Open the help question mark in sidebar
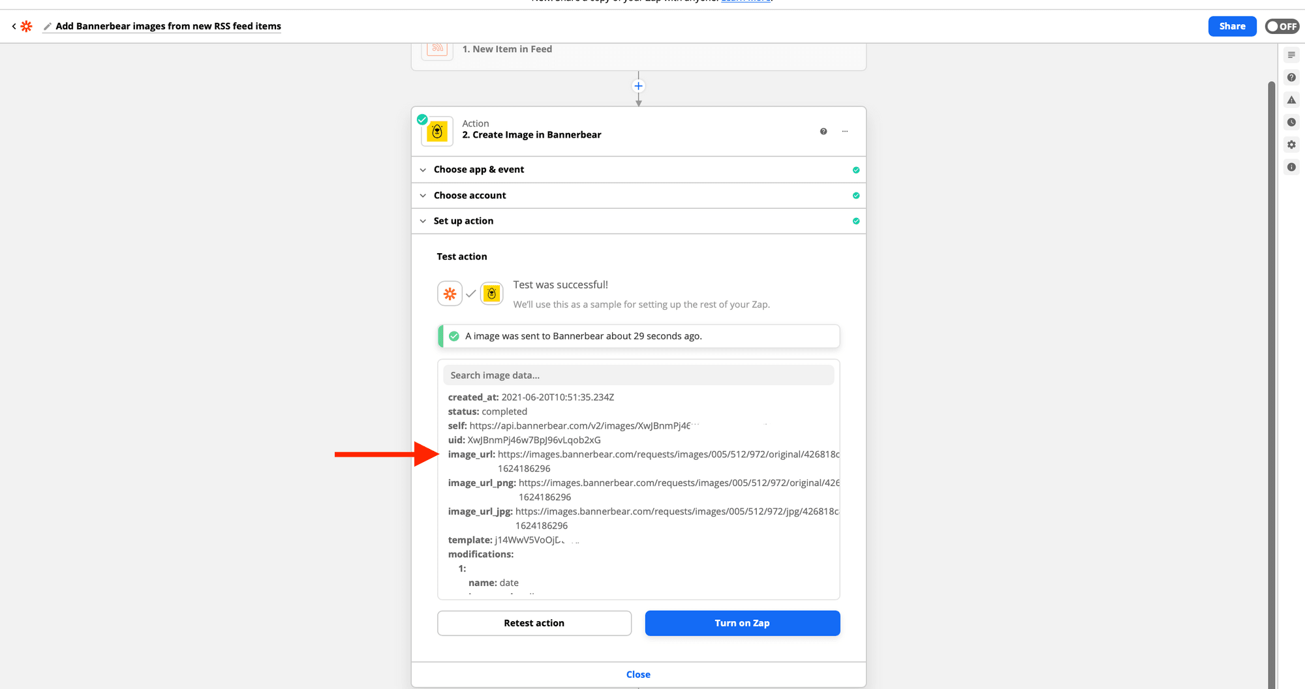Viewport: 1305px width, 689px height. coord(1291,78)
